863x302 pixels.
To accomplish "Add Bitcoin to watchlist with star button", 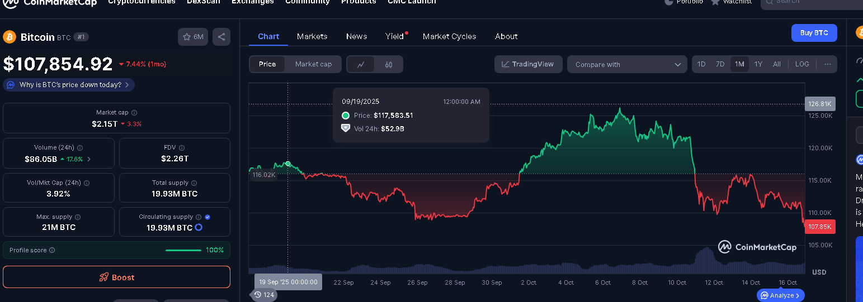I will point(192,37).
